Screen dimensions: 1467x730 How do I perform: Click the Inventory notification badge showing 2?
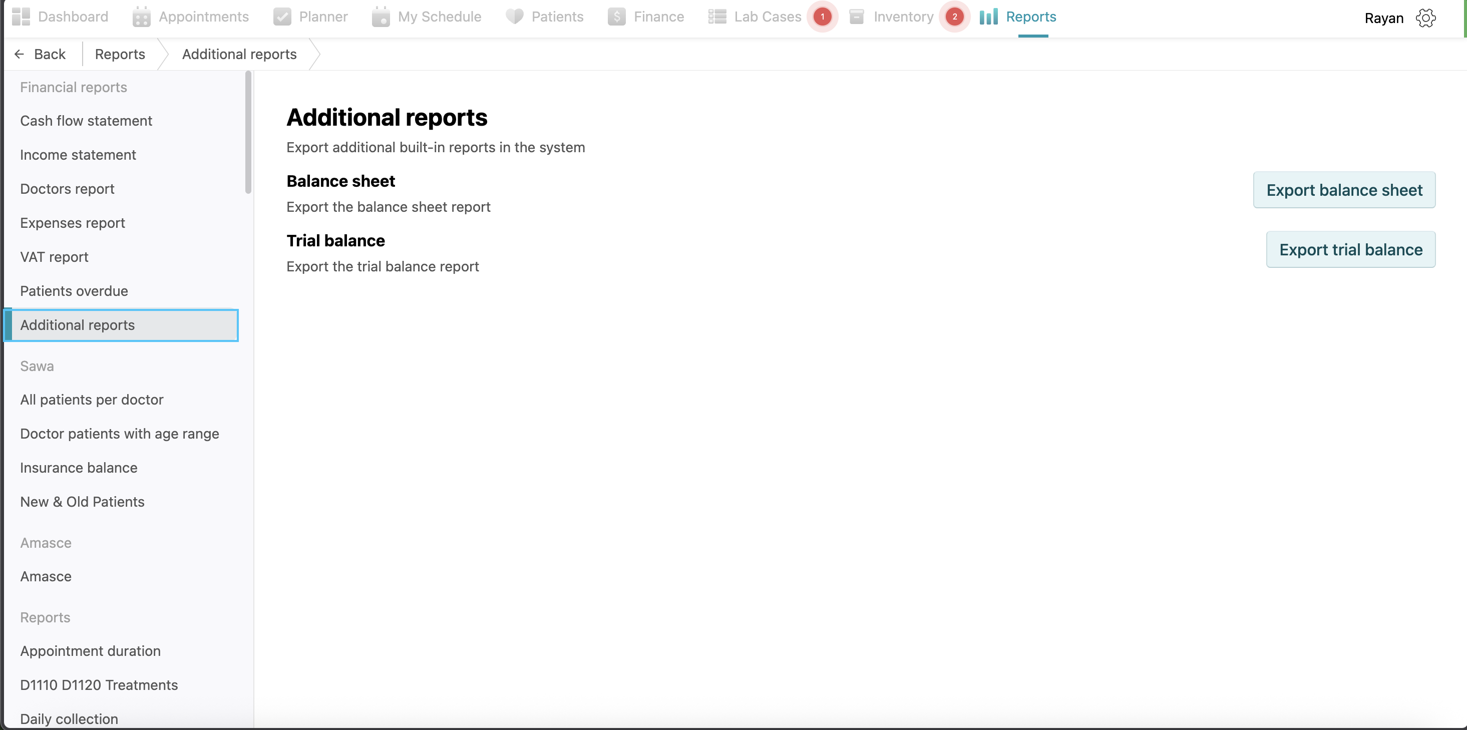(954, 17)
